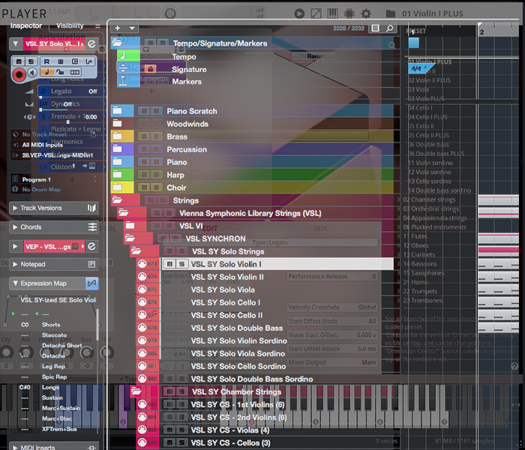Click the Signature track icon
Viewport: 525px width, 450px height.
123,68
